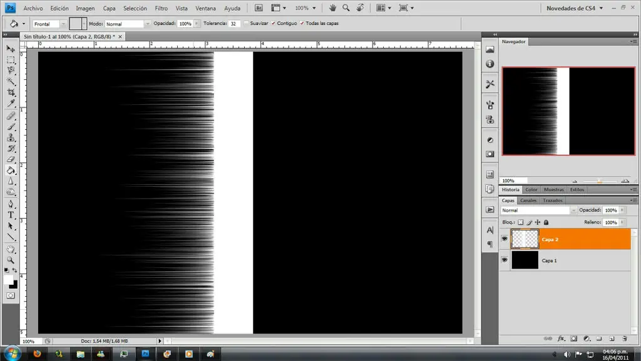Click the Tolerancia input field
The image size is (641, 361).
234,24
